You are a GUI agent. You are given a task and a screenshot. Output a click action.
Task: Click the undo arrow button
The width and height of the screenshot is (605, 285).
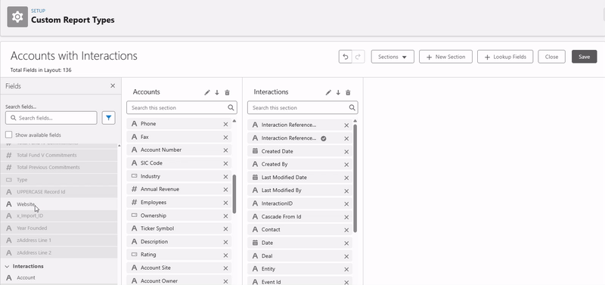tap(346, 57)
